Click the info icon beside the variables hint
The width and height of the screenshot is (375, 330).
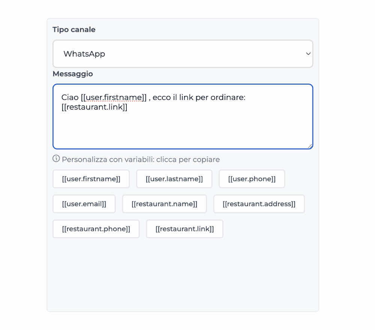click(x=55, y=159)
